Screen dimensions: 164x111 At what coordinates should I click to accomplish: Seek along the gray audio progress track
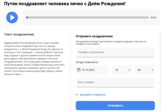point(87,18)
